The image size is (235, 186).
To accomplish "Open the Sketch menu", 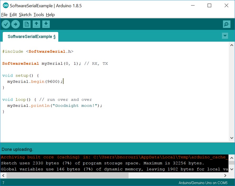I will tap(25, 15).
